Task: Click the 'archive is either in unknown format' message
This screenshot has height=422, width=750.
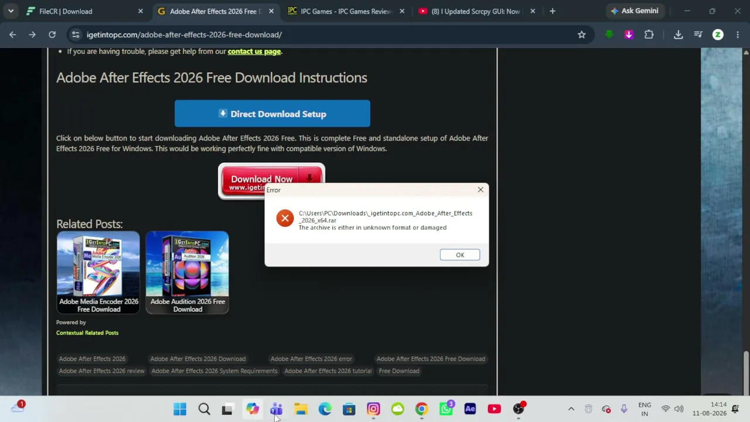Action: click(x=373, y=227)
